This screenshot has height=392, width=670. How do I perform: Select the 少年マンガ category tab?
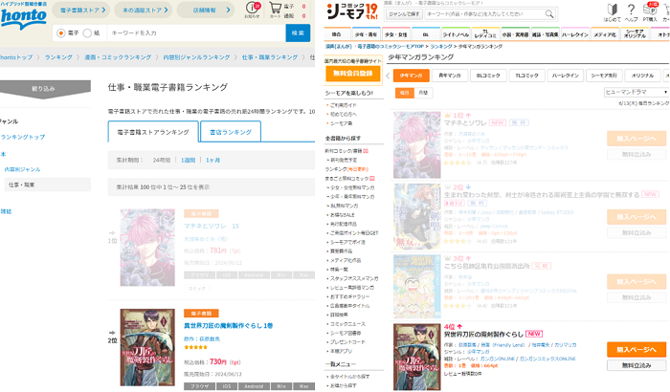coord(411,76)
